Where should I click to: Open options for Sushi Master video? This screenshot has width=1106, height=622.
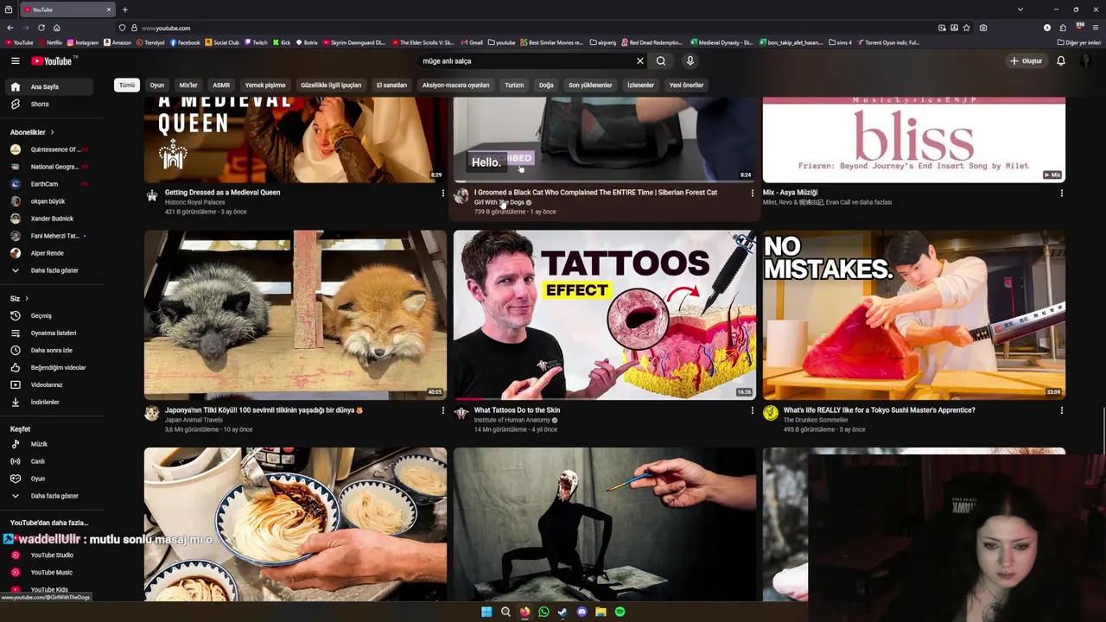1061,410
